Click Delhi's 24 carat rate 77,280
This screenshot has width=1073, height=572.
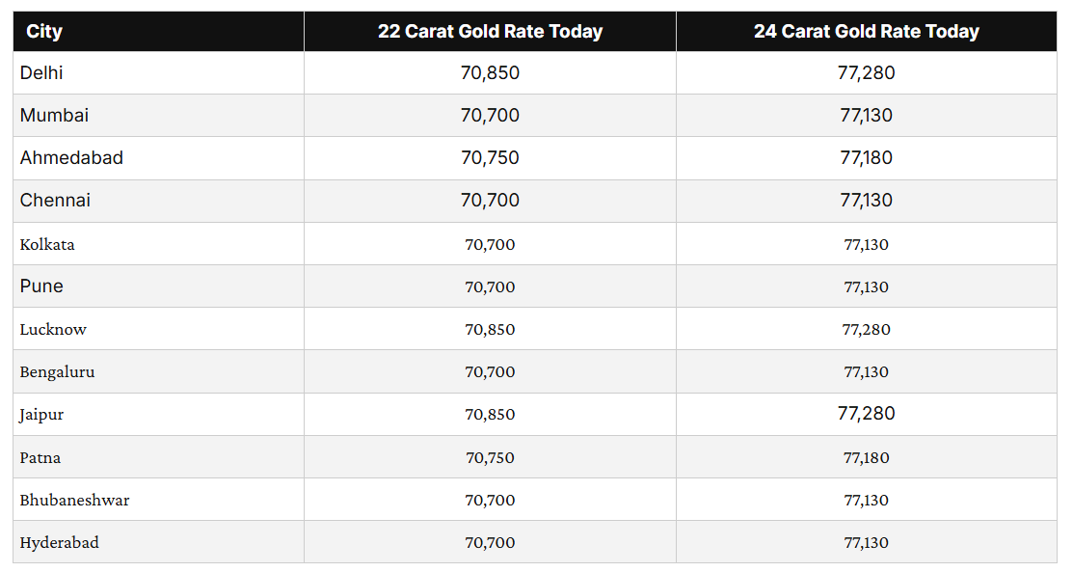(866, 73)
